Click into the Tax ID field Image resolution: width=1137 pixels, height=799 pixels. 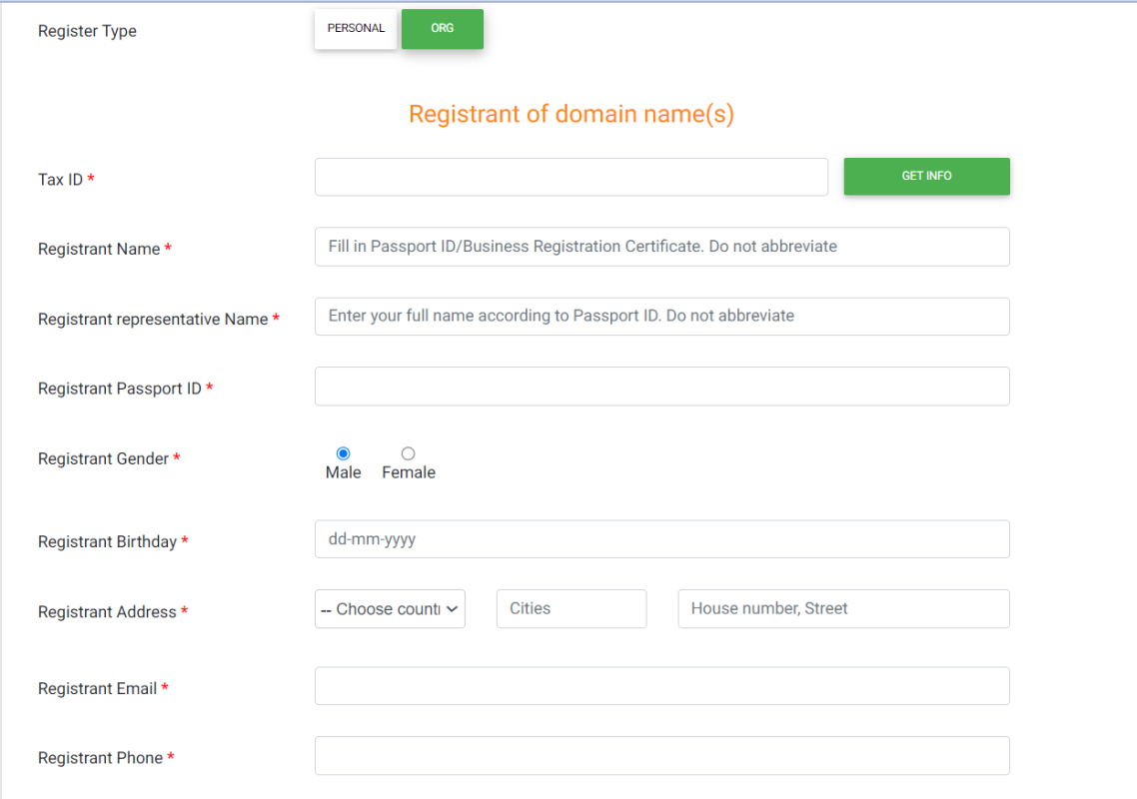570,176
